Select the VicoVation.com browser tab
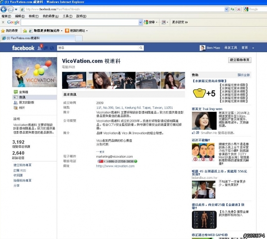This screenshot has height=239, width=267. click(38, 38)
